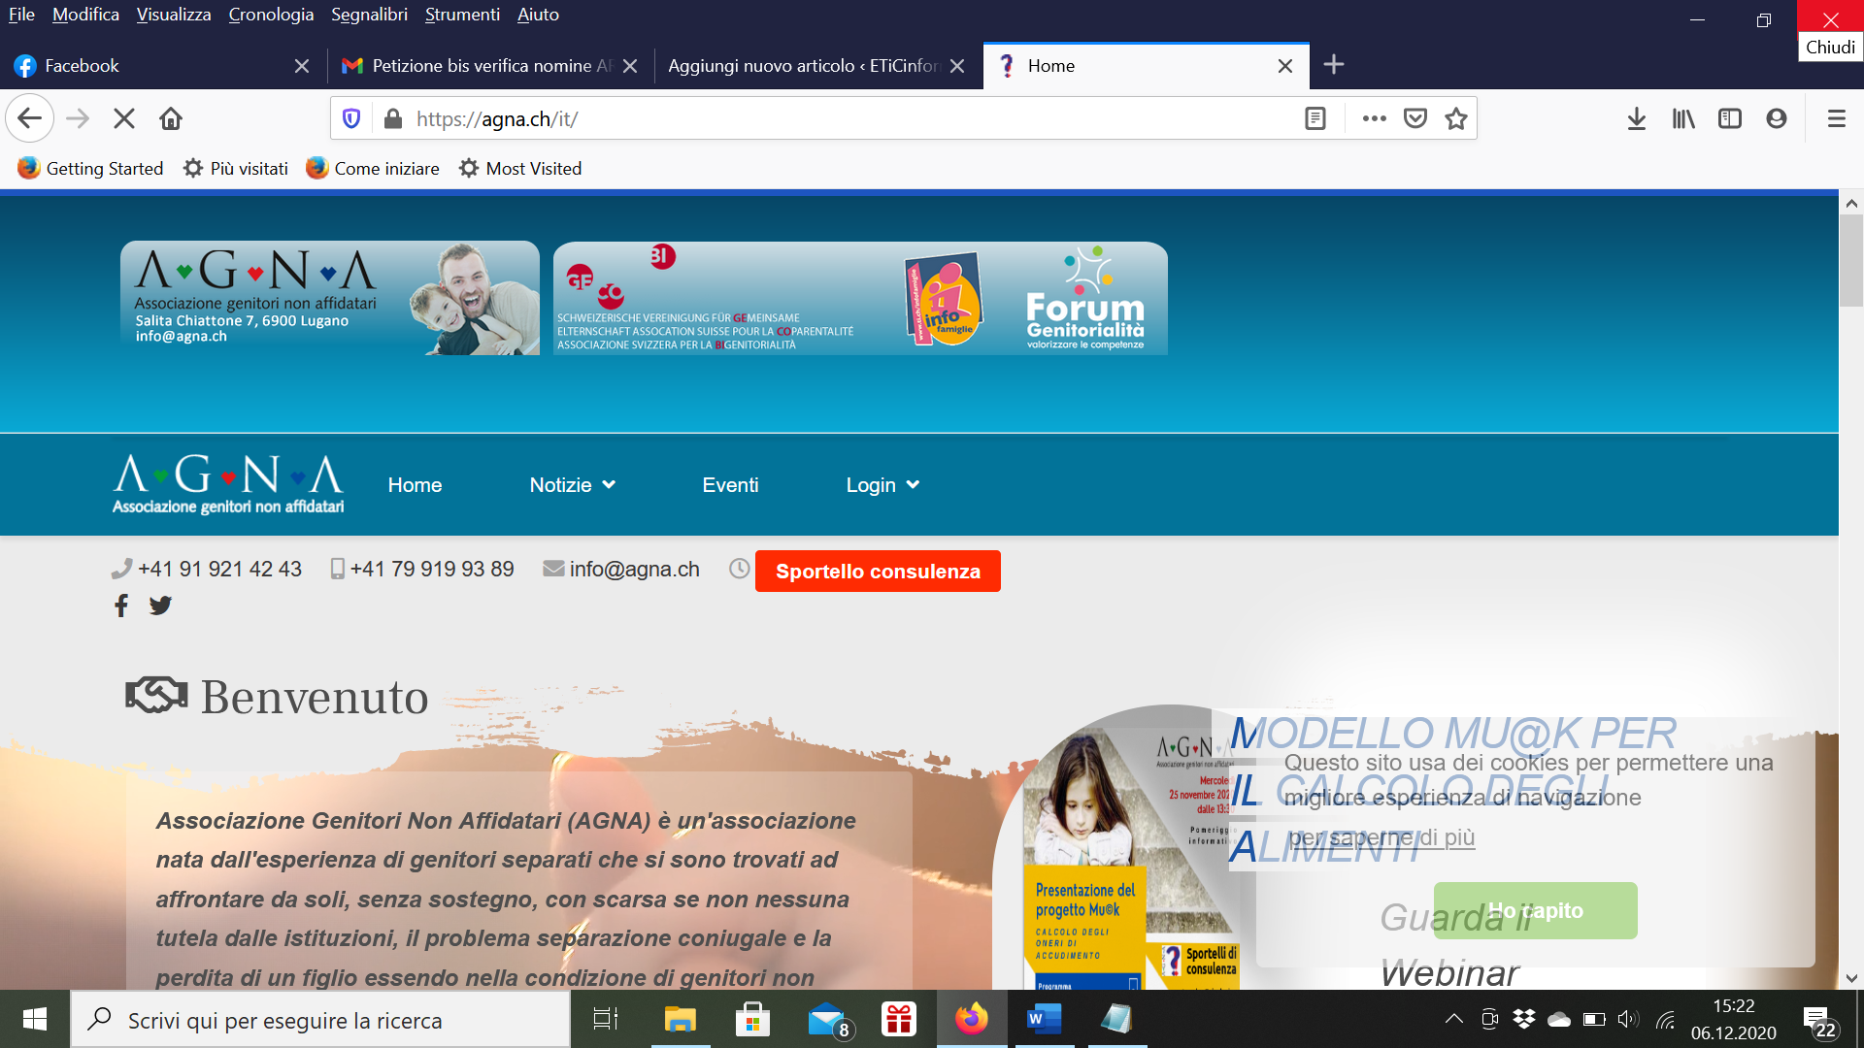Image resolution: width=1864 pixels, height=1048 pixels.
Task: Open the Windows Start menu
Action: coord(35,1019)
